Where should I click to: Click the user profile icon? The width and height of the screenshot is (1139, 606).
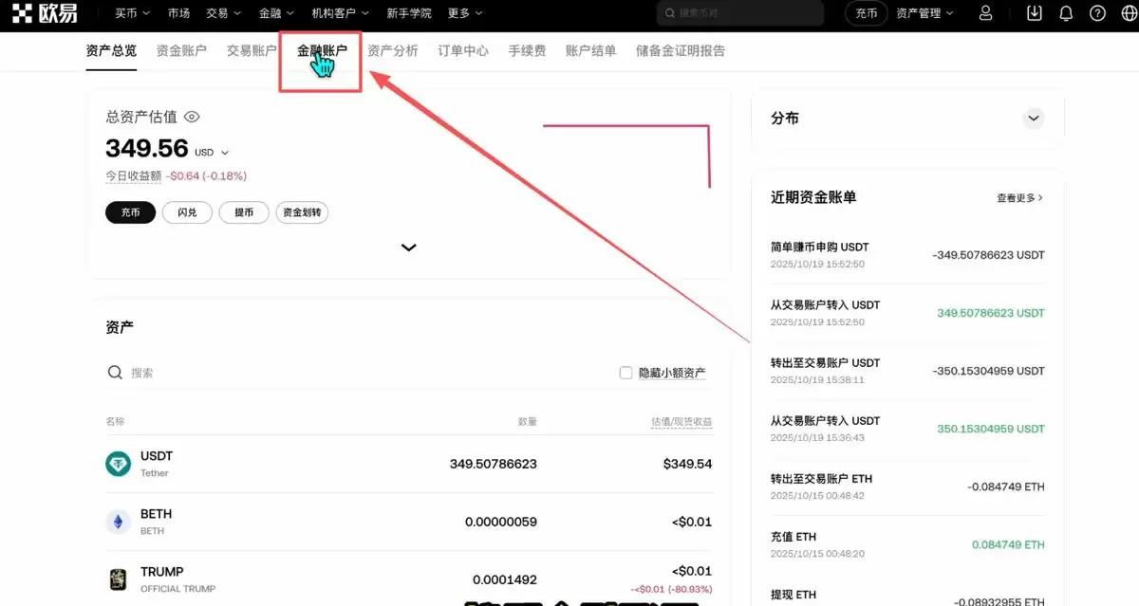pyautogui.click(x=984, y=13)
